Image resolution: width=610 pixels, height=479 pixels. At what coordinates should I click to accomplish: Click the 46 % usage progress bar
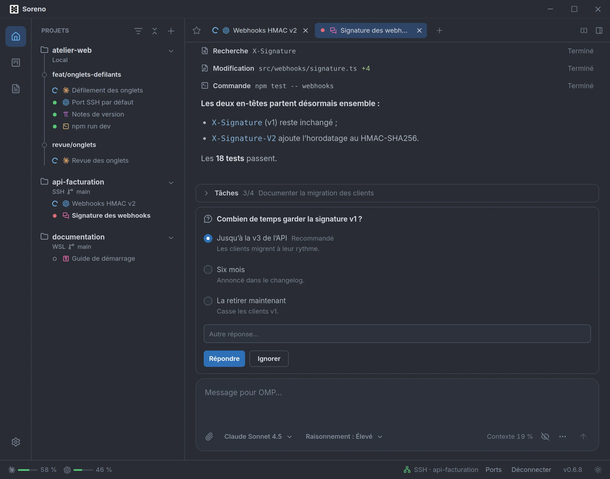pyautogui.click(x=83, y=470)
